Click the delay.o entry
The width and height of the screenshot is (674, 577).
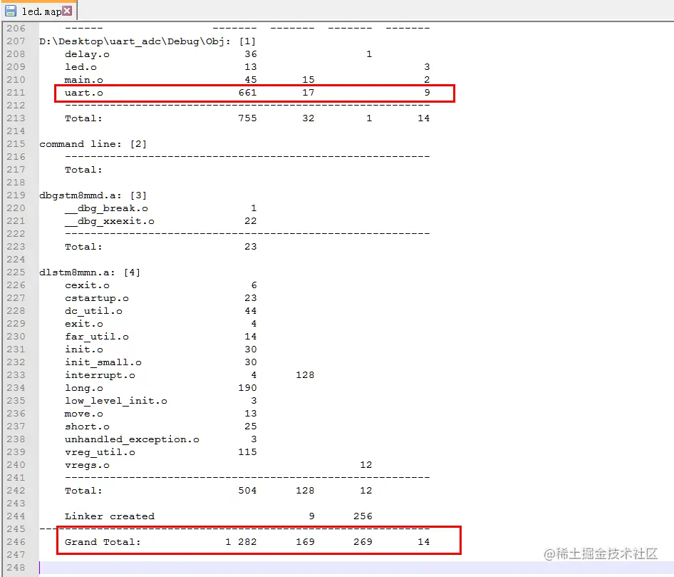(x=87, y=54)
